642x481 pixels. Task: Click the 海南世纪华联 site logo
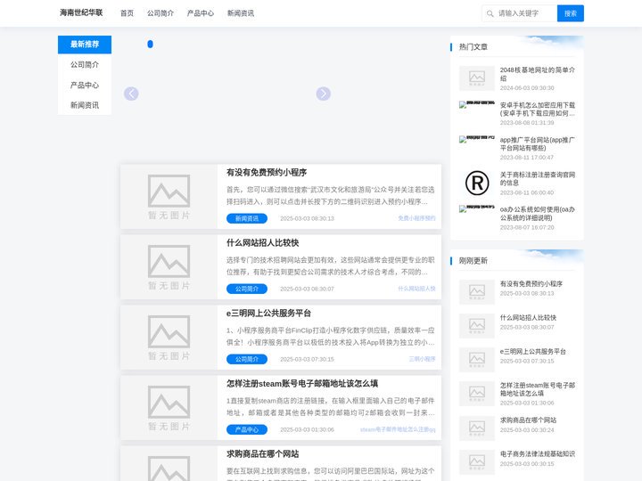81,12
